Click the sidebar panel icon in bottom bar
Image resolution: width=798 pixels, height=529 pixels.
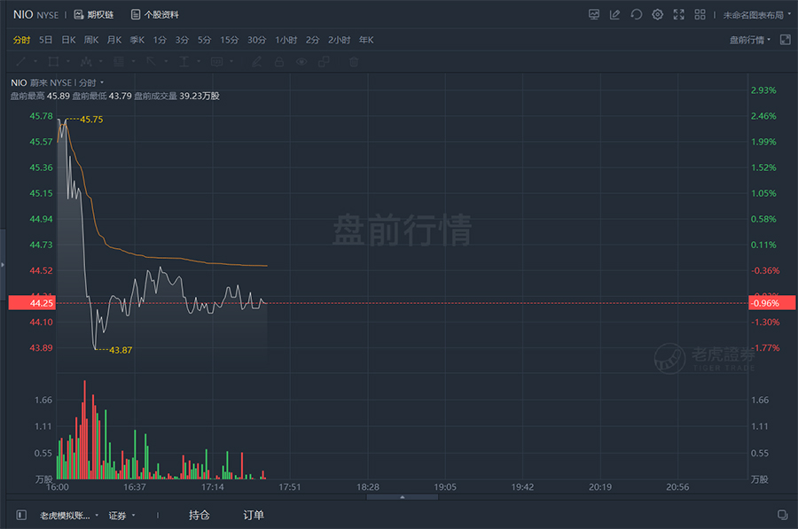[21, 516]
